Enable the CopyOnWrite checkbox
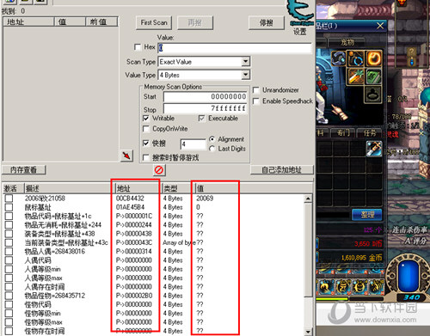Screen dimensions: 430x336 (x=146, y=129)
